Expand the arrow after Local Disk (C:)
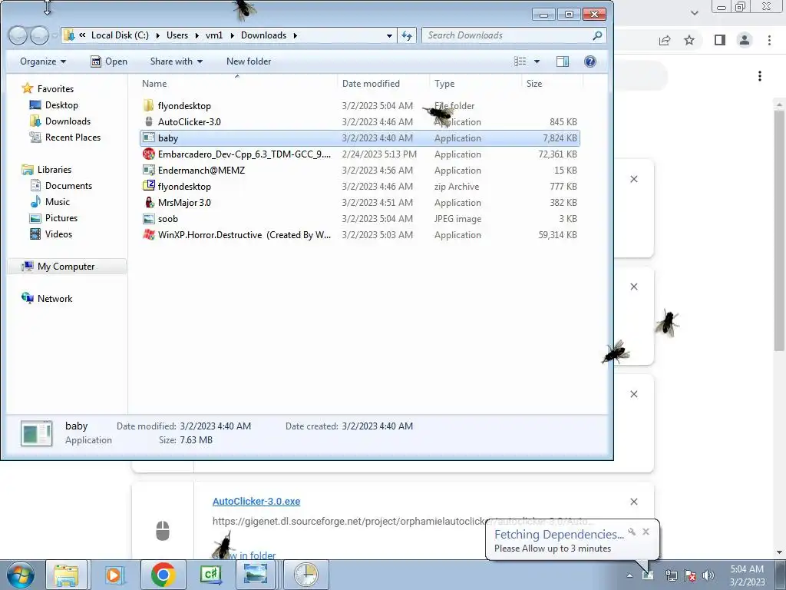 point(158,35)
